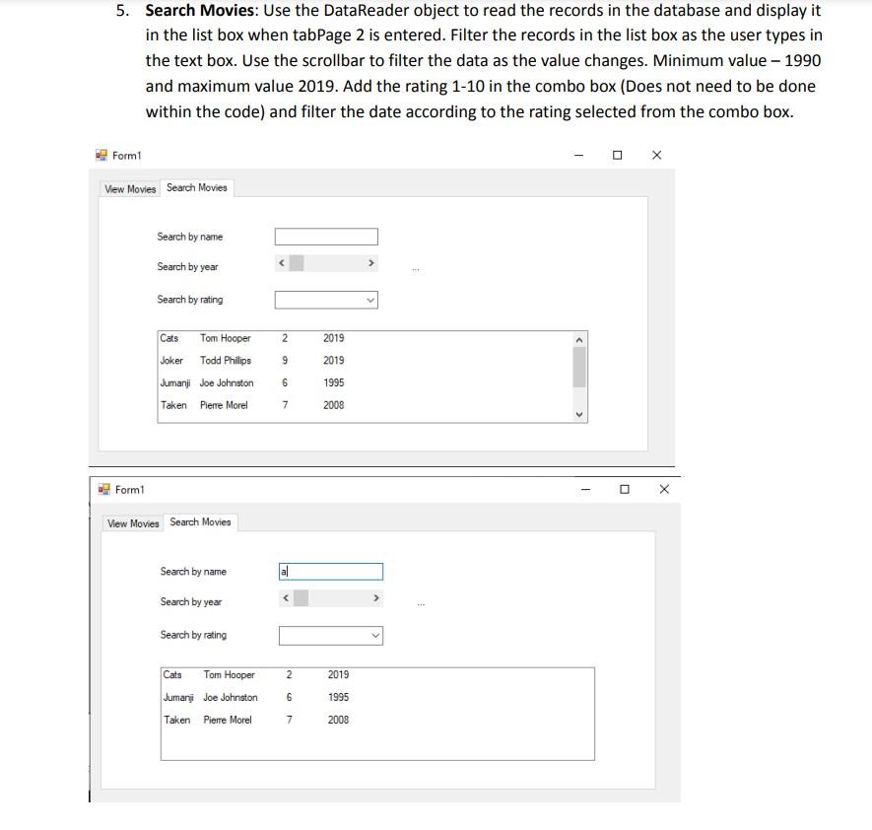Click the down arrow on the list box scrollbar
The width and height of the screenshot is (872, 830).
(579, 416)
